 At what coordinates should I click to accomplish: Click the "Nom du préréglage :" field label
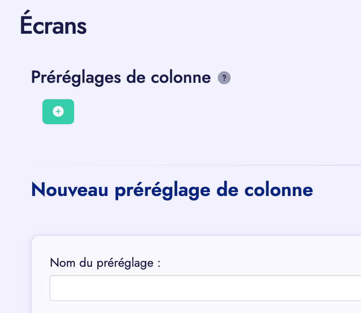click(x=105, y=263)
